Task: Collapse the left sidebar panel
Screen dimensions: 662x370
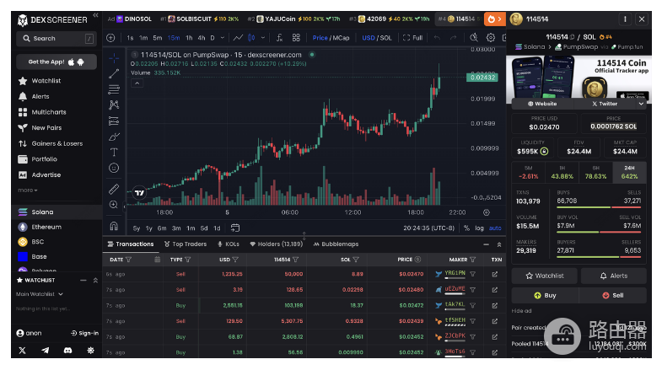Action: [95, 15]
